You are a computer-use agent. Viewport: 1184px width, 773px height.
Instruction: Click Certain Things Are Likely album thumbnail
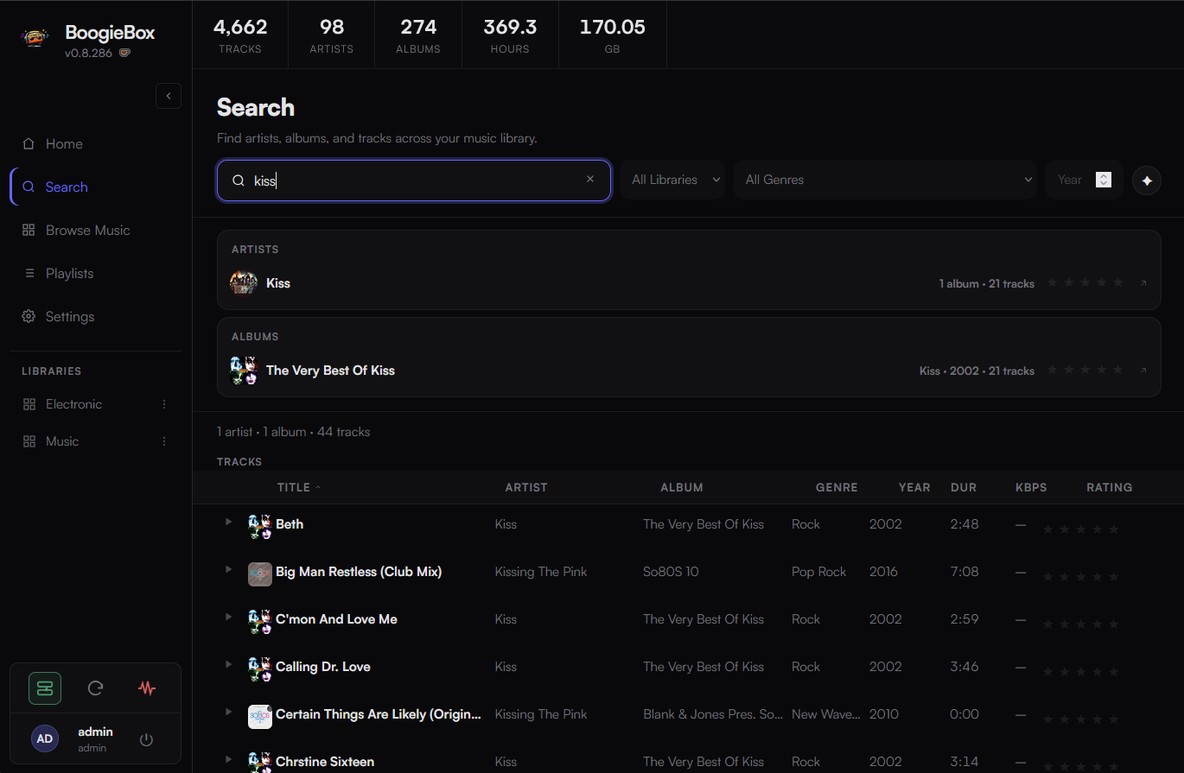[x=260, y=717]
